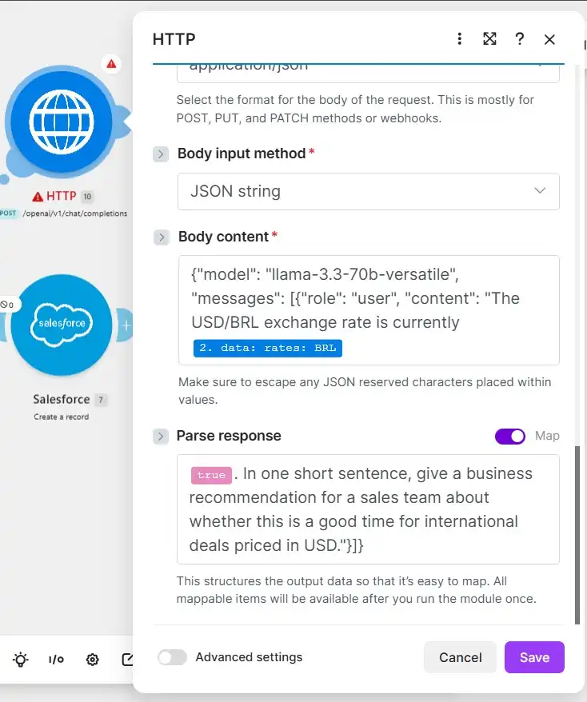Click the Cancel button
The image size is (587, 702).
(x=461, y=657)
